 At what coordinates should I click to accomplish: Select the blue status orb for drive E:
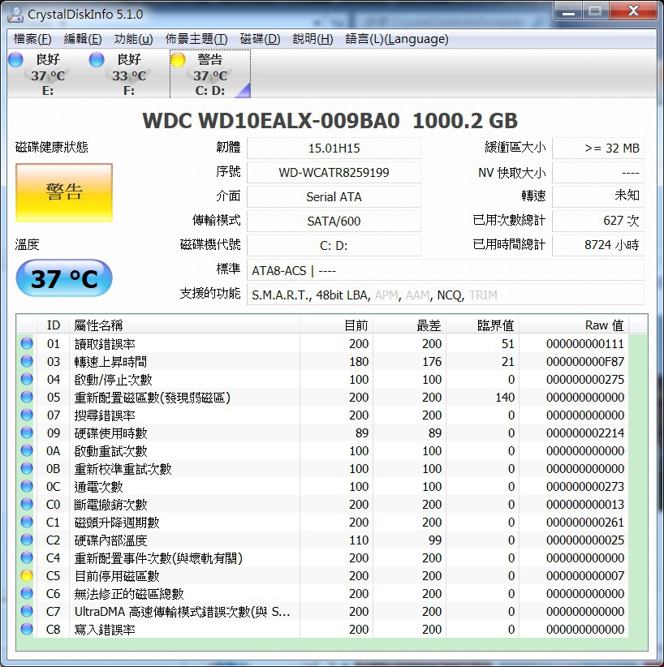[x=15, y=59]
